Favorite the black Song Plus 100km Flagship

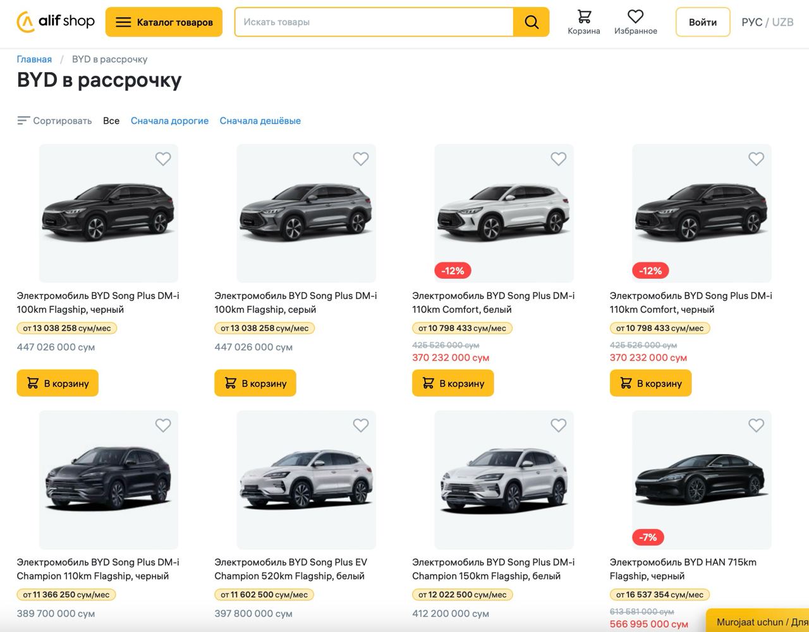pos(163,159)
